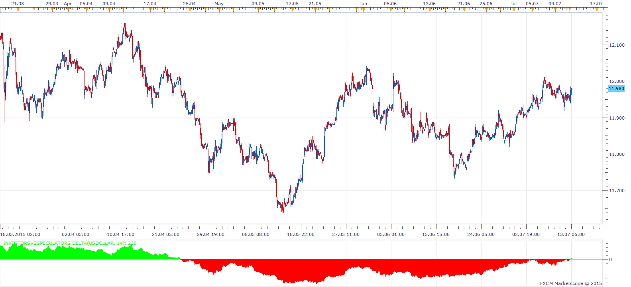The width and height of the screenshot is (631, 287).
Task: Click the orange marker under the 21.03 date
Action: [18, 10]
